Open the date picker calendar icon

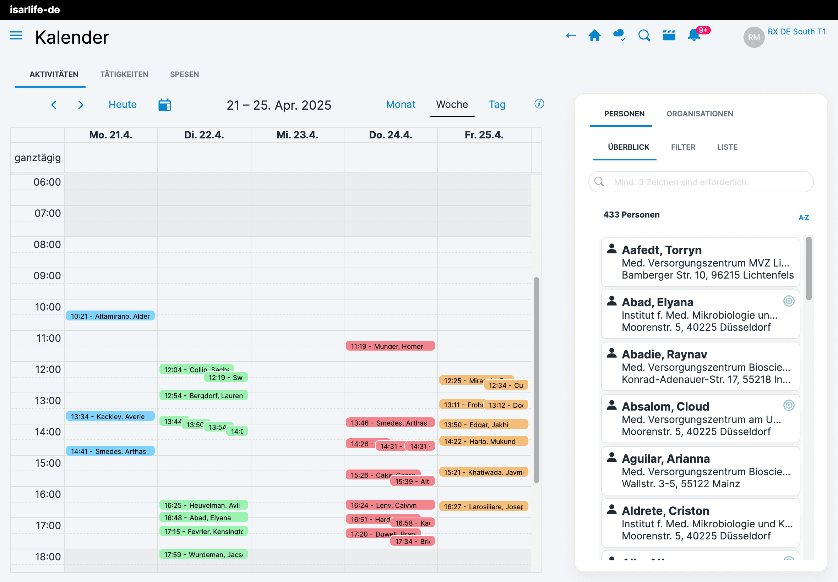(x=164, y=105)
